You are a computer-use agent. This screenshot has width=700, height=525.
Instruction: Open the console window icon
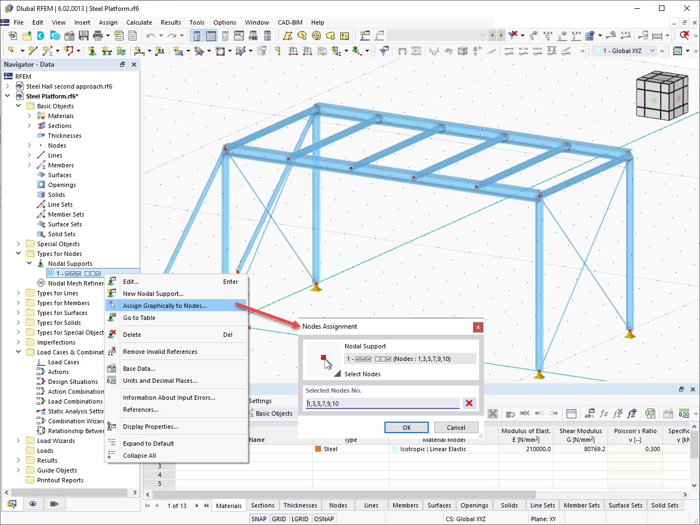(x=239, y=36)
